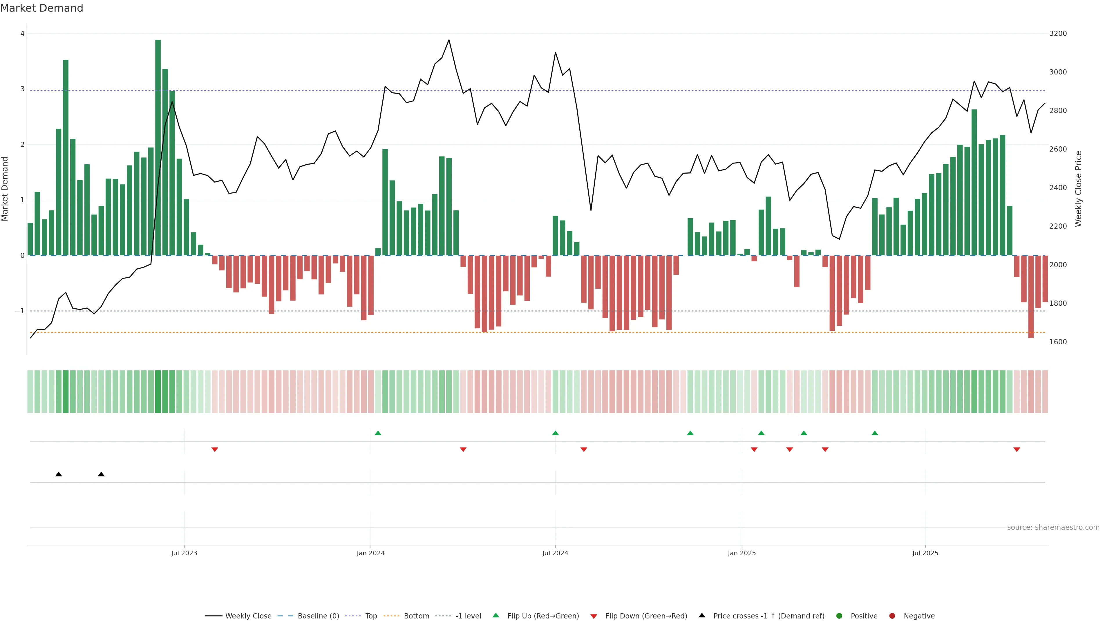Click the first red flip-down marker after Jul 2023
This screenshot has height=626, width=1114.
[x=214, y=450]
